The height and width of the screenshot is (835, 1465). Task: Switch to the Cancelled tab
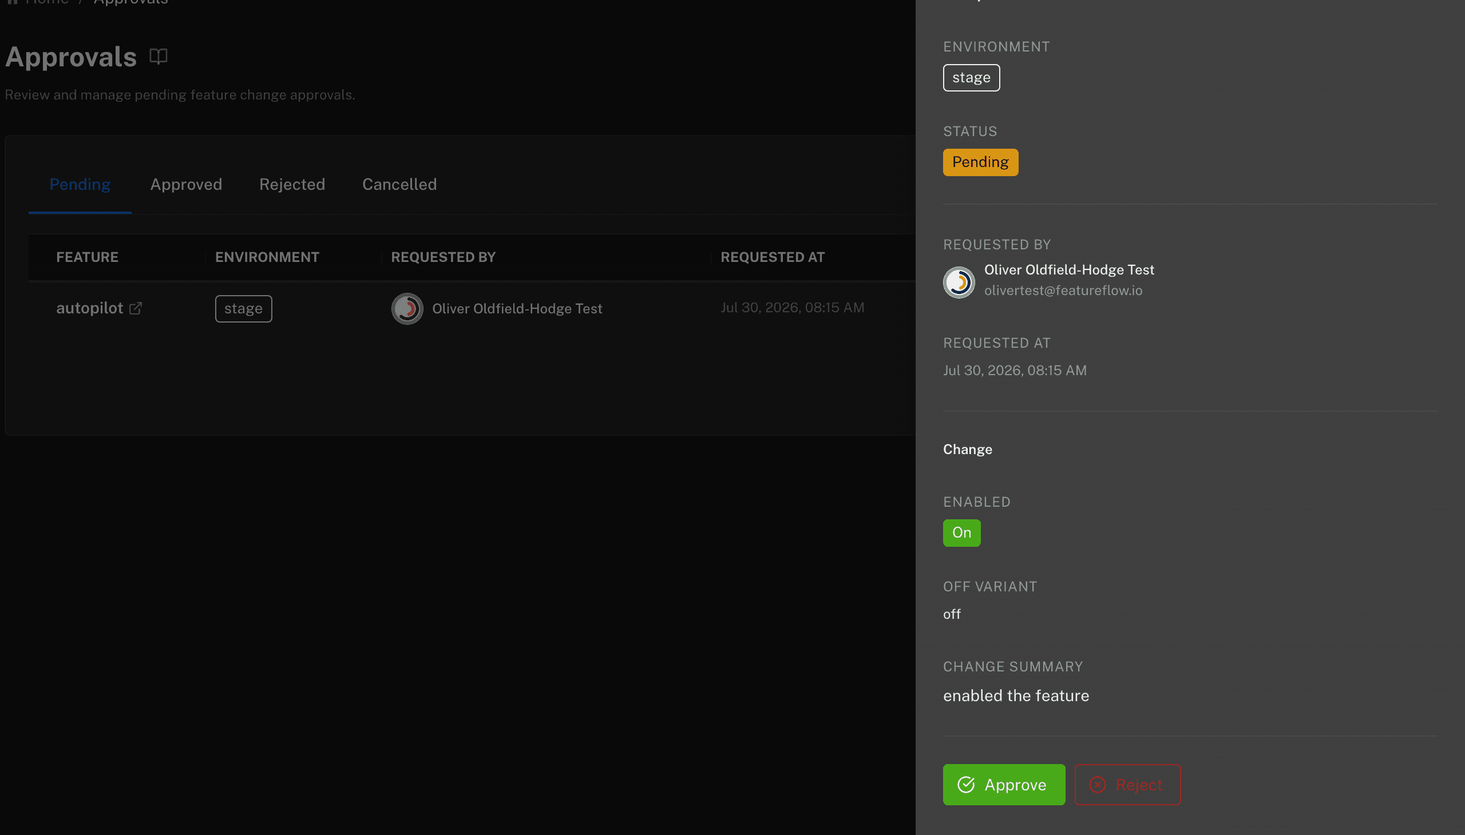[x=399, y=184]
